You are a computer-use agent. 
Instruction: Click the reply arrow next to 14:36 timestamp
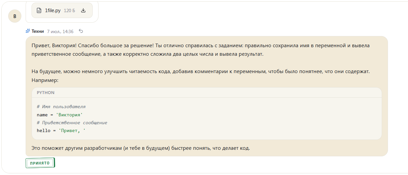tap(81, 31)
